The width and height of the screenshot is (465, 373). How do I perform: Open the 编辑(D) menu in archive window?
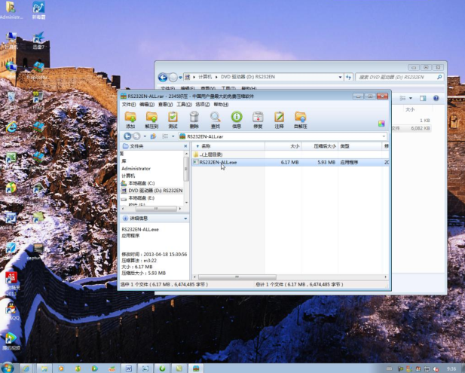pyautogui.click(x=147, y=105)
